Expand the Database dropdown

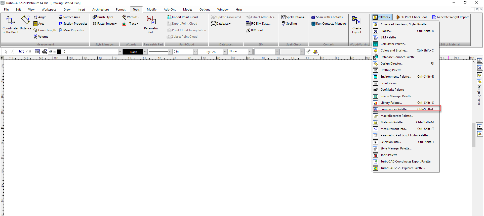tap(221, 24)
